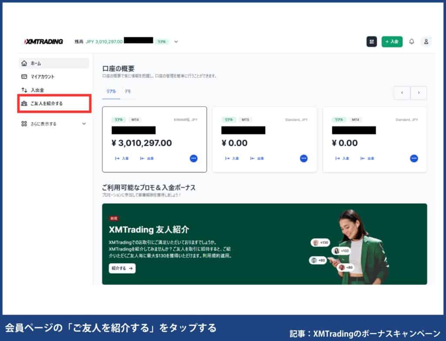
Task: Click the XMTrading 友人紹介 banner title
Action: [x=149, y=229]
